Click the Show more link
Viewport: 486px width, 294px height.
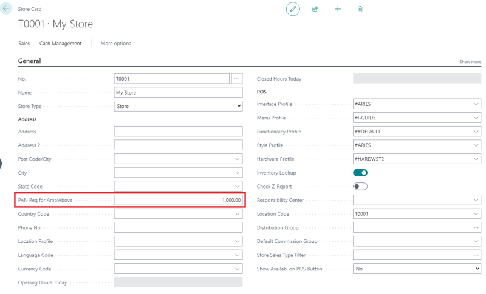coord(470,62)
